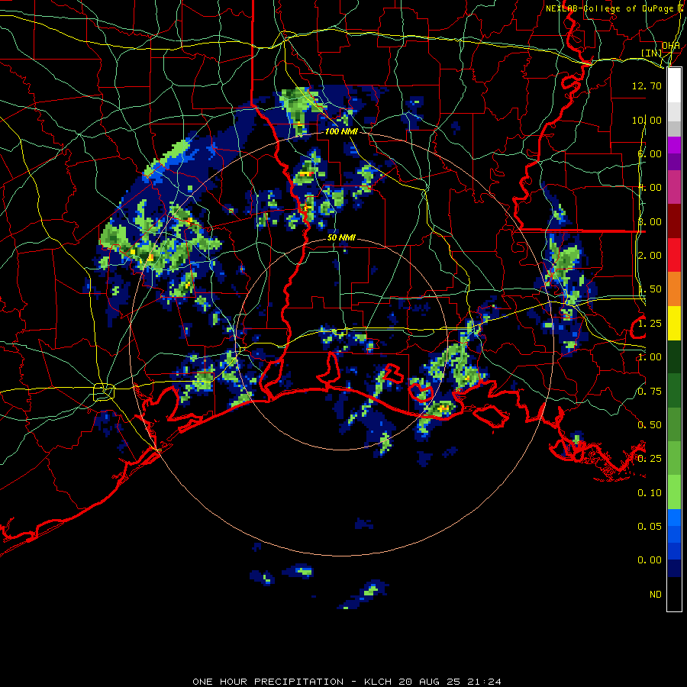Click the OHA product code label

[x=671, y=45]
